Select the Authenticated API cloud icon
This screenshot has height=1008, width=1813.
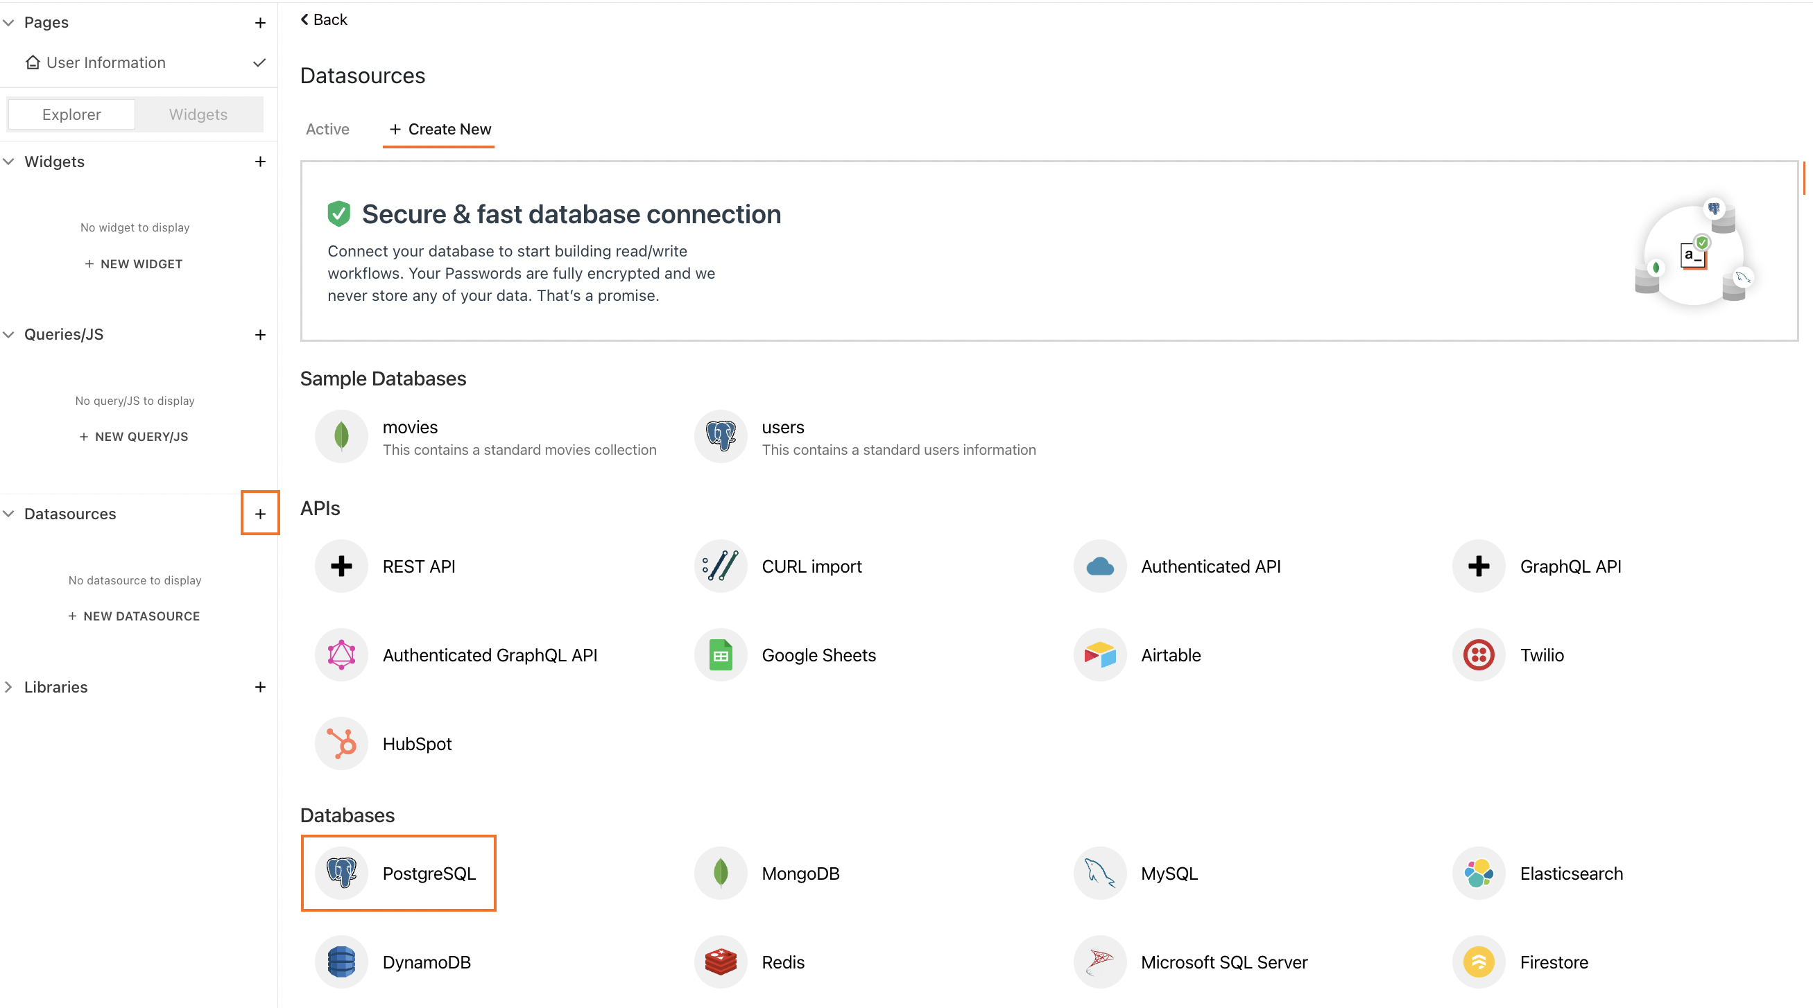pos(1100,566)
